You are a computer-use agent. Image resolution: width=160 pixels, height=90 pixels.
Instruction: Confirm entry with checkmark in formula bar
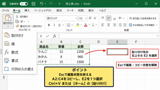click(x=47, y=36)
